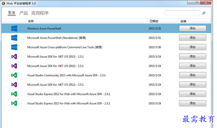This screenshot has height=128, width=217.
Task: Add Windows Azure PowerShell with 添加 button
Action: (193, 28)
